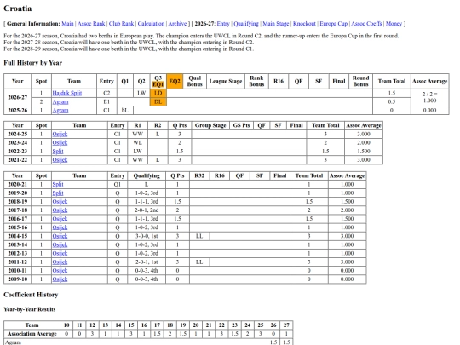This screenshot has width=460, height=345.
Task: Open Split link in the 2020-21 row
Action: click(58, 185)
